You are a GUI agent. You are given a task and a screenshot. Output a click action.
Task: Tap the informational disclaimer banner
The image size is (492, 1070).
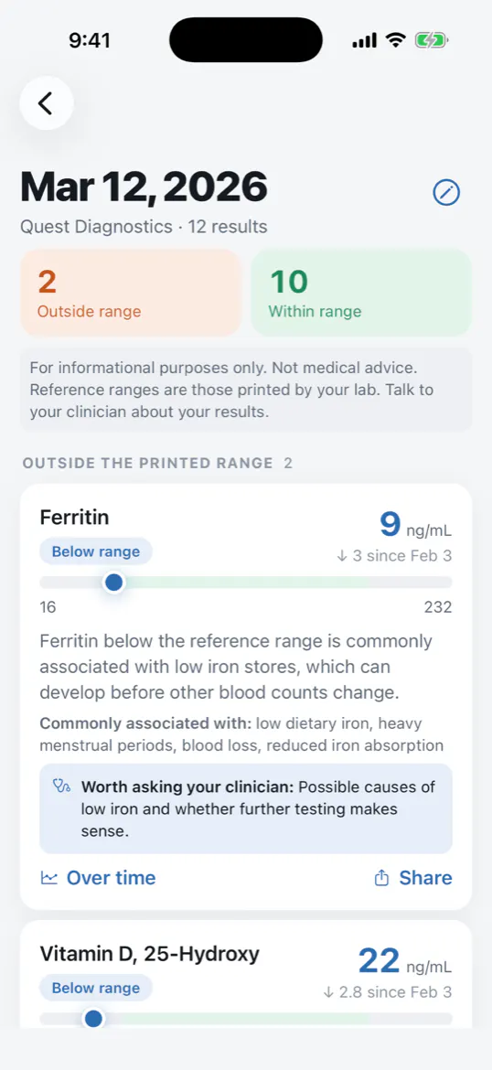tap(246, 390)
